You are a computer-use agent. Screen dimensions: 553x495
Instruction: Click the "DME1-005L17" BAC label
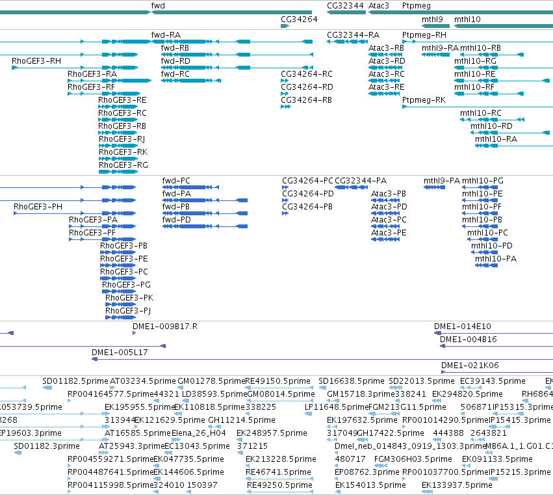(120, 353)
